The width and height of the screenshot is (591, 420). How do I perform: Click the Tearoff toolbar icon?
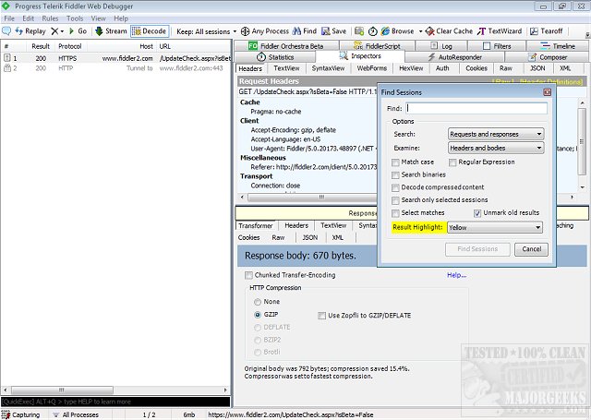[534, 31]
